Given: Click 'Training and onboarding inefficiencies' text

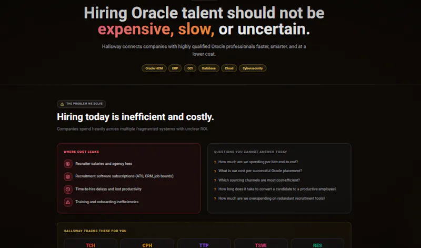Looking at the screenshot, I should pyautogui.click(x=107, y=202).
